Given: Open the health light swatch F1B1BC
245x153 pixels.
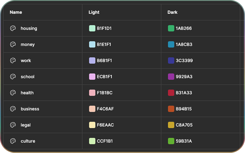Looking at the screenshot, I should click(92, 93).
